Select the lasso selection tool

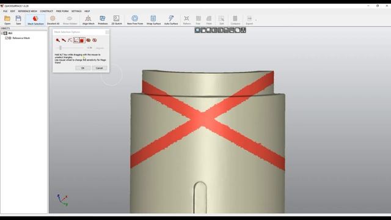click(x=70, y=40)
